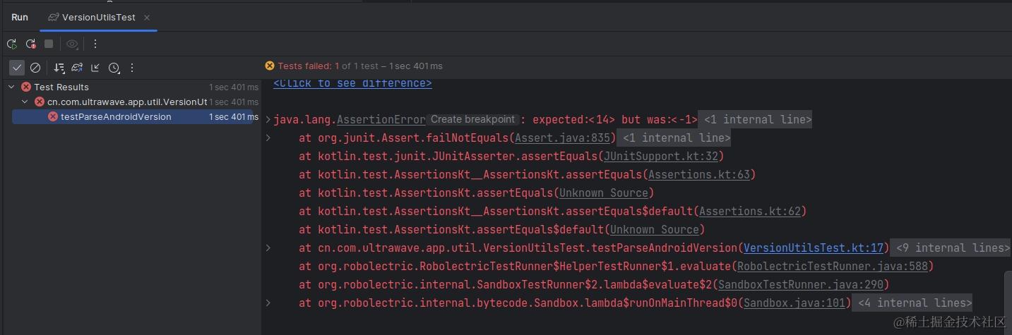Open RobolectricTestRunner.java:588 link

(833, 266)
